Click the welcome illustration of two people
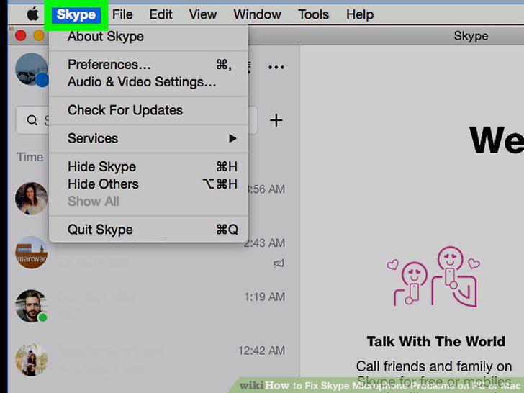This screenshot has width=524, height=393. pyautogui.click(x=434, y=276)
